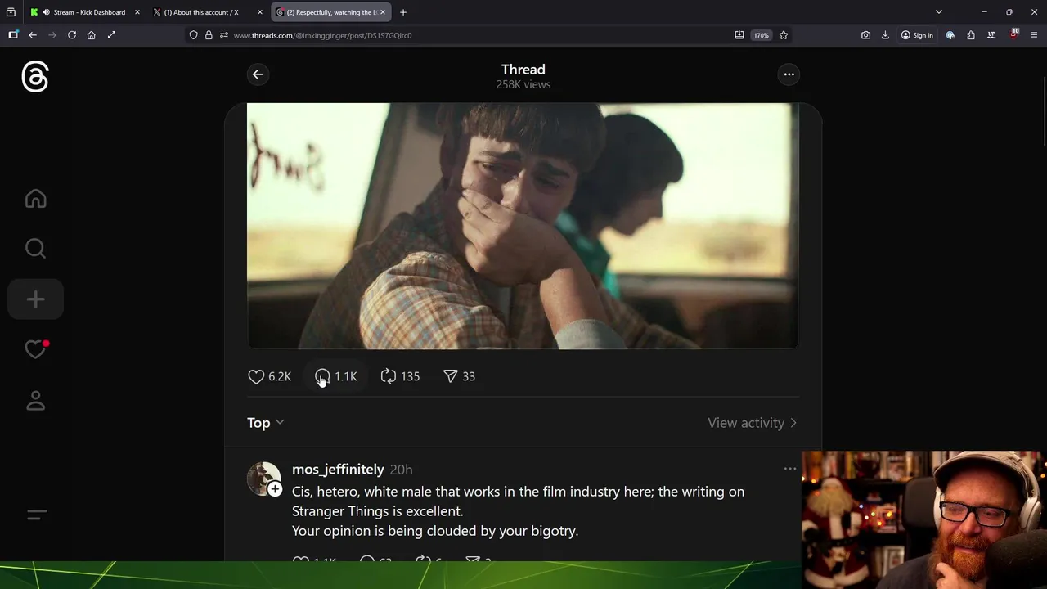The image size is (1047, 589).
Task: Go back using the Thread back arrow
Action: click(258, 74)
